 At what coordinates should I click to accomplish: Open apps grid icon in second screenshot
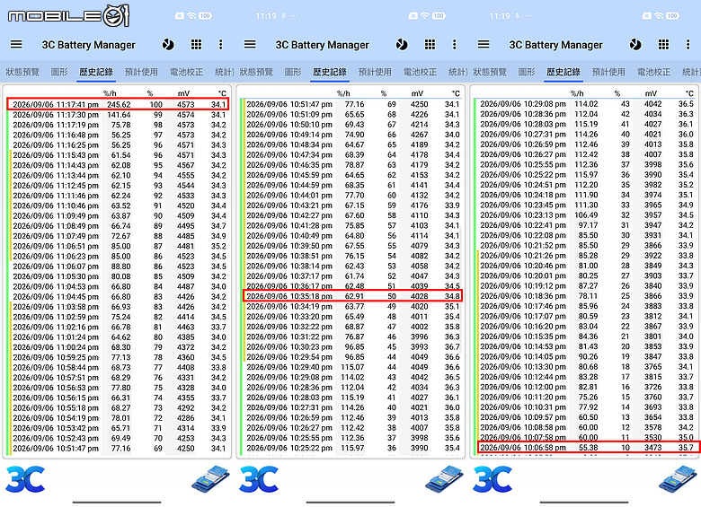click(x=430, y=44)
